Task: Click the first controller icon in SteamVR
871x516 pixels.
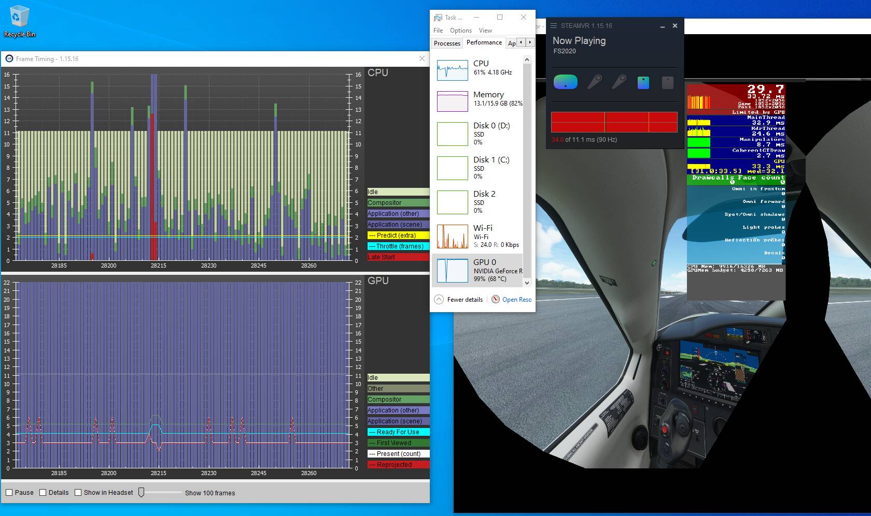Action: (595, 82)
